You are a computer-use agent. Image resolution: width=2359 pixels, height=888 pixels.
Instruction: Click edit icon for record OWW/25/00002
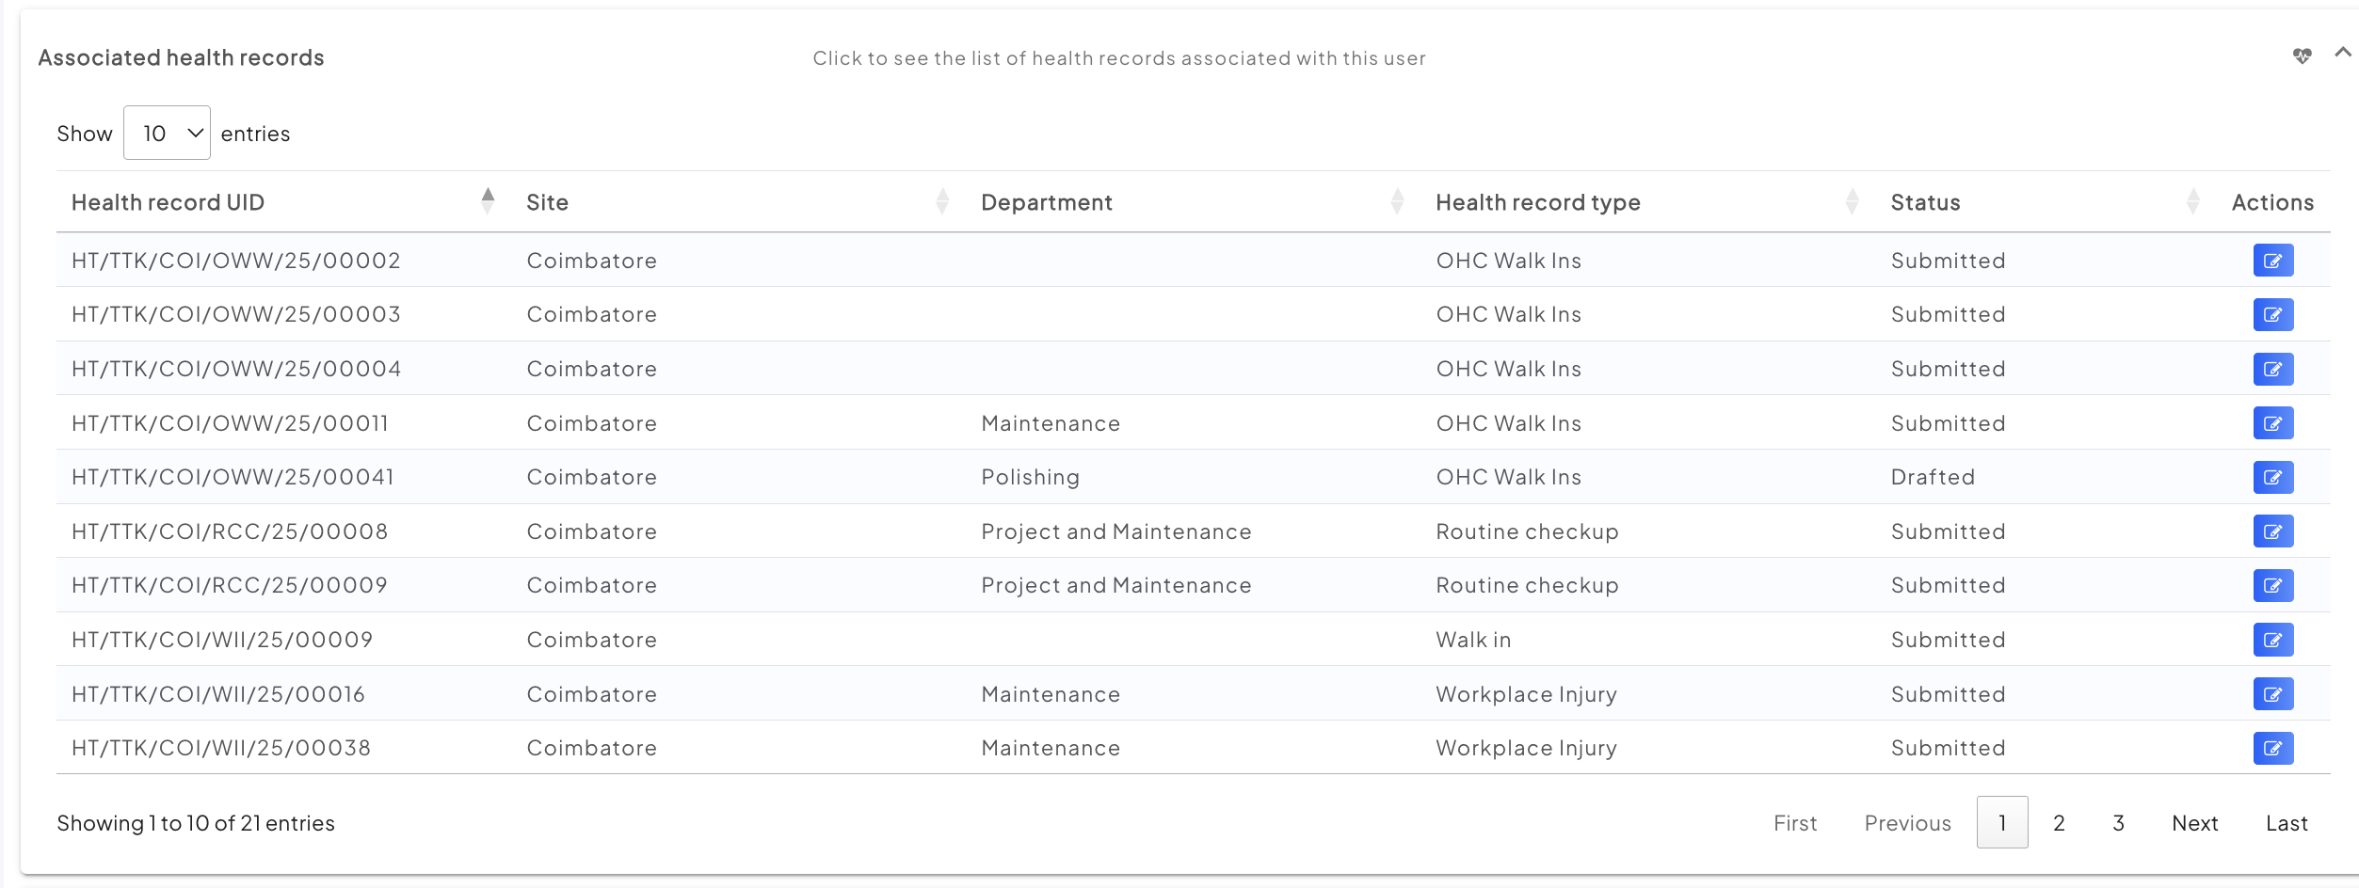2272,261
